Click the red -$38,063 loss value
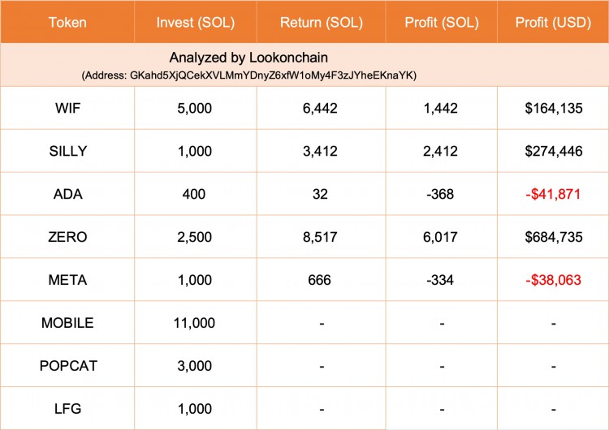 (553, 280)
